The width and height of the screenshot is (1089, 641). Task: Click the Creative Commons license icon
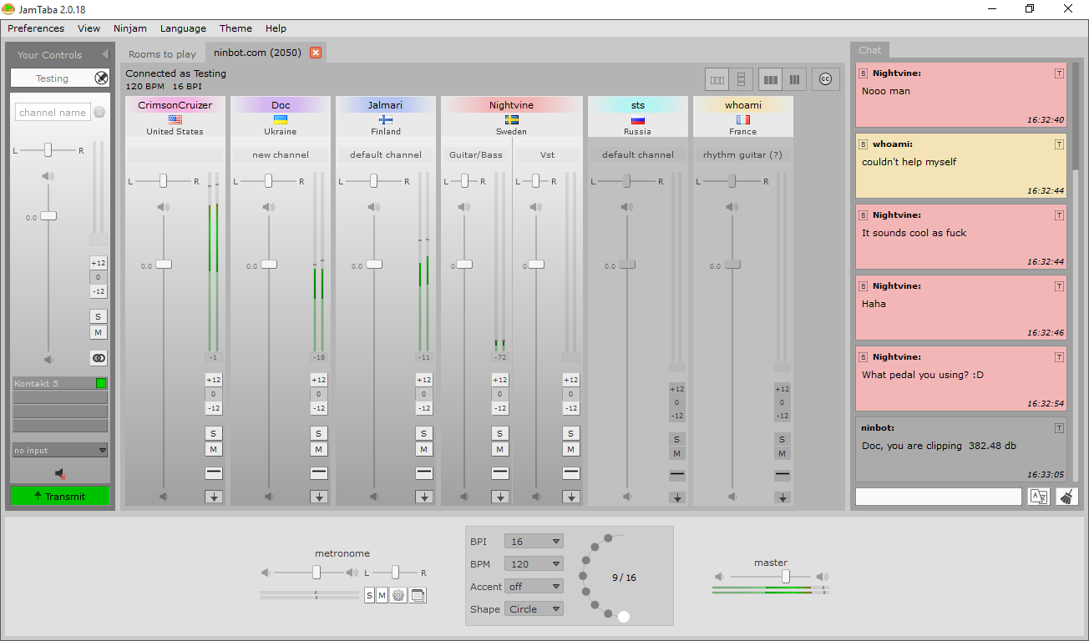click(826, 79)
